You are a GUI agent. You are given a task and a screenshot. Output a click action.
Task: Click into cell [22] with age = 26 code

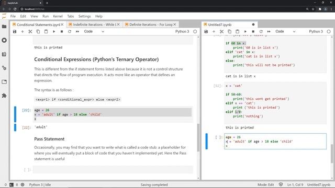pos(113,114)
